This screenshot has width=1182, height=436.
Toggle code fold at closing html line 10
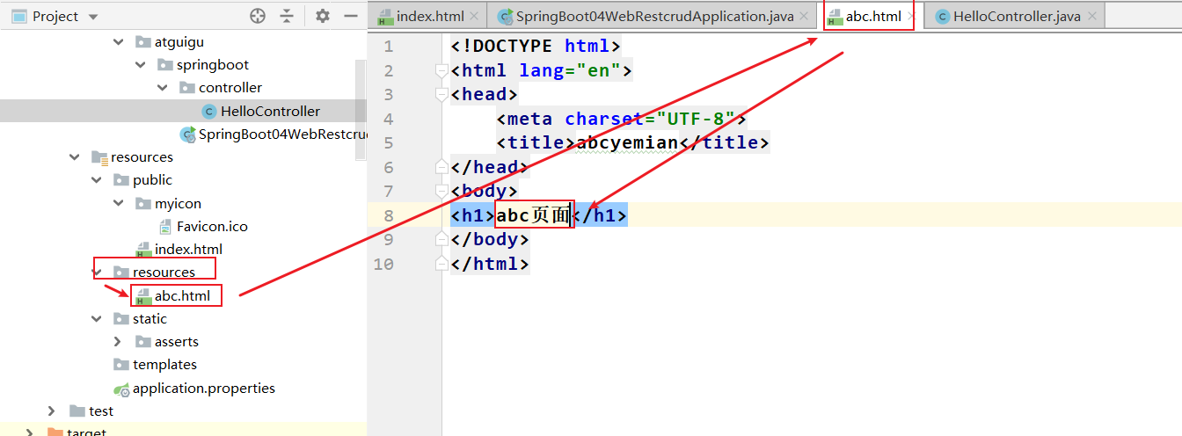[x=442, y=263]
